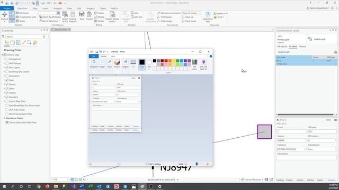Screen dimensions: 339x190
Task: Open the Project tab
Action: 7,8
